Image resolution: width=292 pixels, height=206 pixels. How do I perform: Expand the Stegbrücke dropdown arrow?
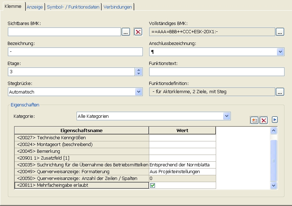(x=138, y=92)
